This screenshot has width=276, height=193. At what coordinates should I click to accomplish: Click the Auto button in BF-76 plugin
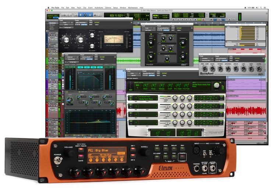click(91, 22)
